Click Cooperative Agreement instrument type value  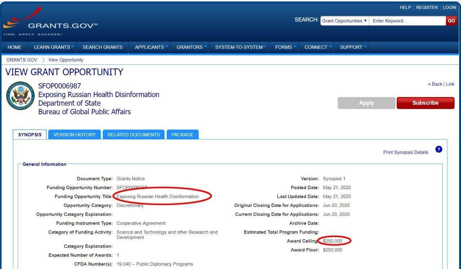point(141,223)
